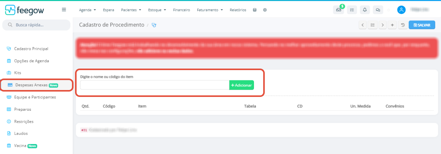Open the settings gear icon
Viewport: 441px width, 154px height.
pos(265,10)
